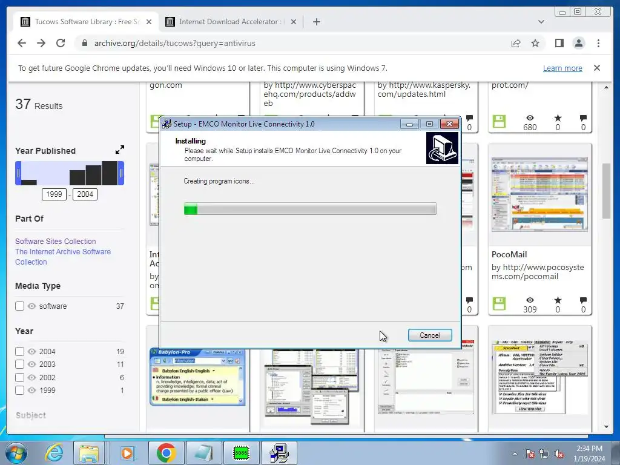Click the floppy disk icon on the 680-views card
This screenshot has width=620, height=465.
point(499,121)
